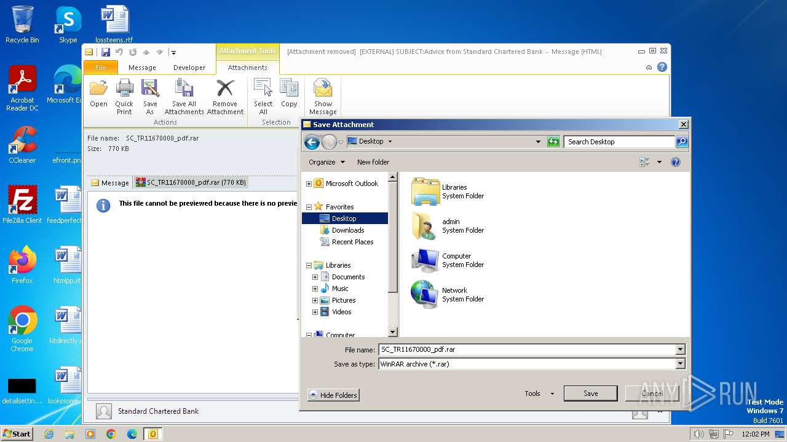Collapse the Favorites tree node

pyautogui.click(x=309, y=207)
